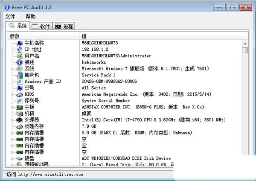Click the value System Serial Number
The height and width of the screenshot is (181, 256).
pos(106,101)
